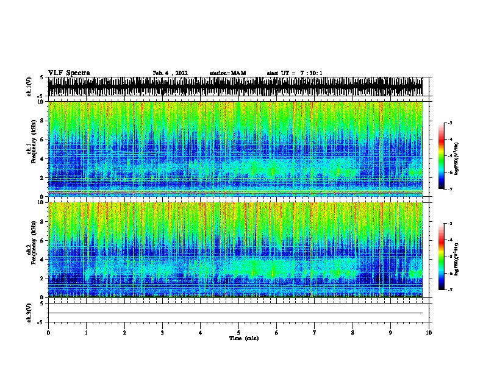Click the "VLF Spectra" title text
Image resolution: width=483 pixels, height=373 pixels.
tap(69, 73)
